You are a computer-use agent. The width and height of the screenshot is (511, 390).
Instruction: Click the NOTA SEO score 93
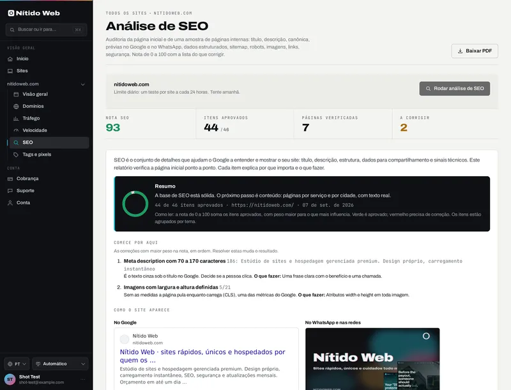point(113,128)
